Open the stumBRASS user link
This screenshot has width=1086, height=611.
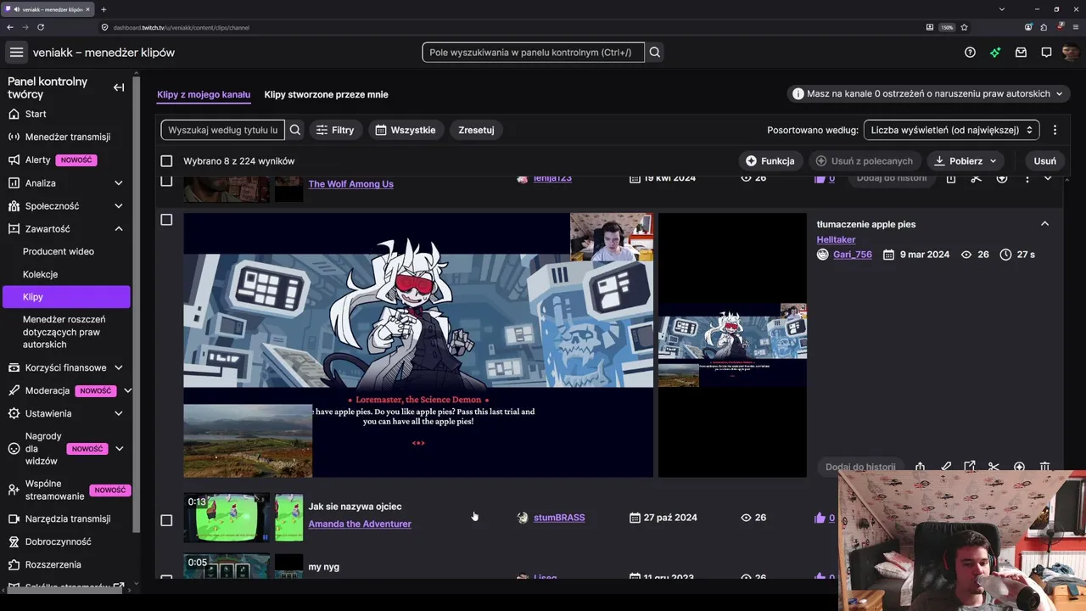click(x=559, y=518)
